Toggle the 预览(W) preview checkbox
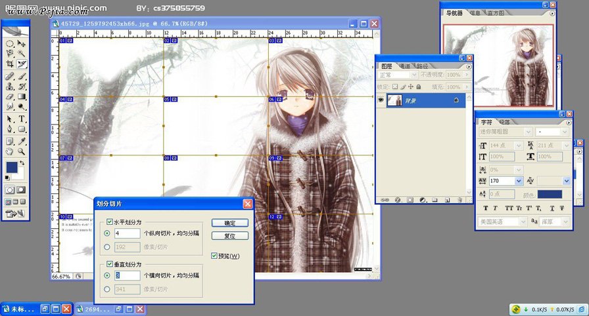This screenshot has width=589, height=316. pos(214,256)
